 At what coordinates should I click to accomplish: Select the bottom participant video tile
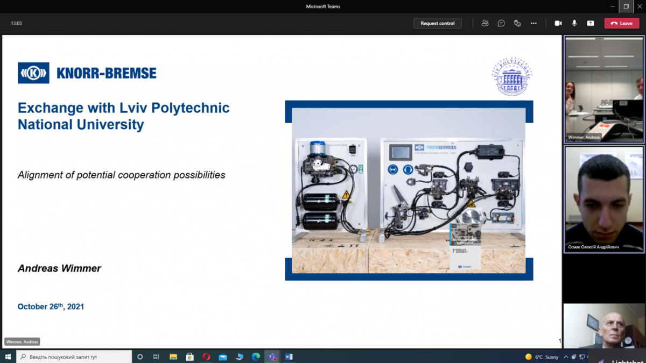[x=604, y=326]
